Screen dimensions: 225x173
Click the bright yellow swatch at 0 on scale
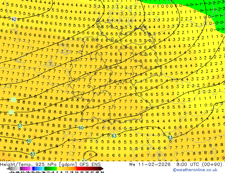58,168
